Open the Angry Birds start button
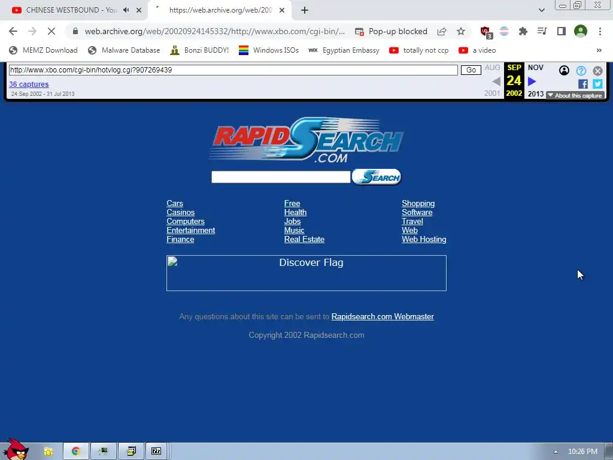Viewport: 613px width, 460px height. tap(16, 449)
